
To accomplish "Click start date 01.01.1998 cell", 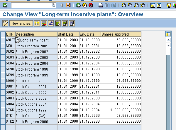I will [x=68, y=69].
